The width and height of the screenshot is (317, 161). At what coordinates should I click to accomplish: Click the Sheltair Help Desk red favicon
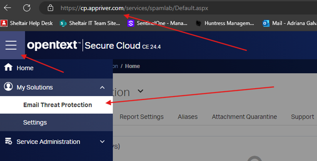tap(4, 23)
